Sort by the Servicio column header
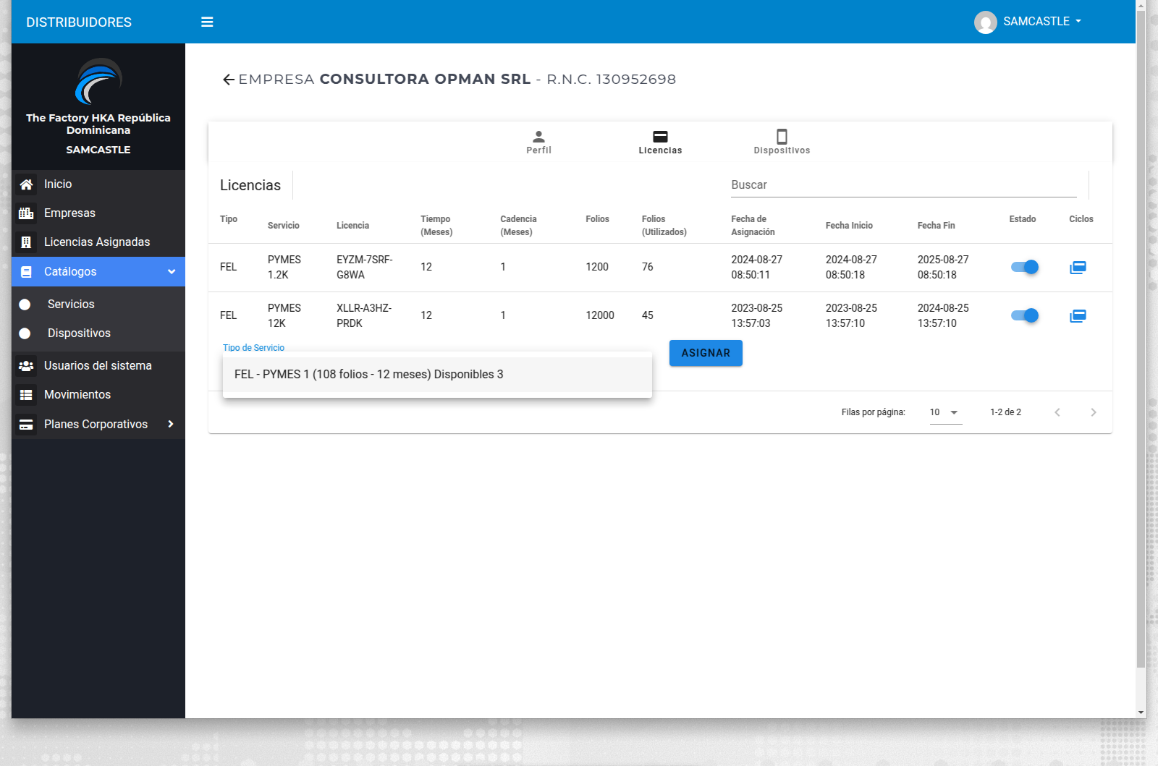Image resolution: width=1158 pixels, height=766 pixels. (x=283, y=226)
